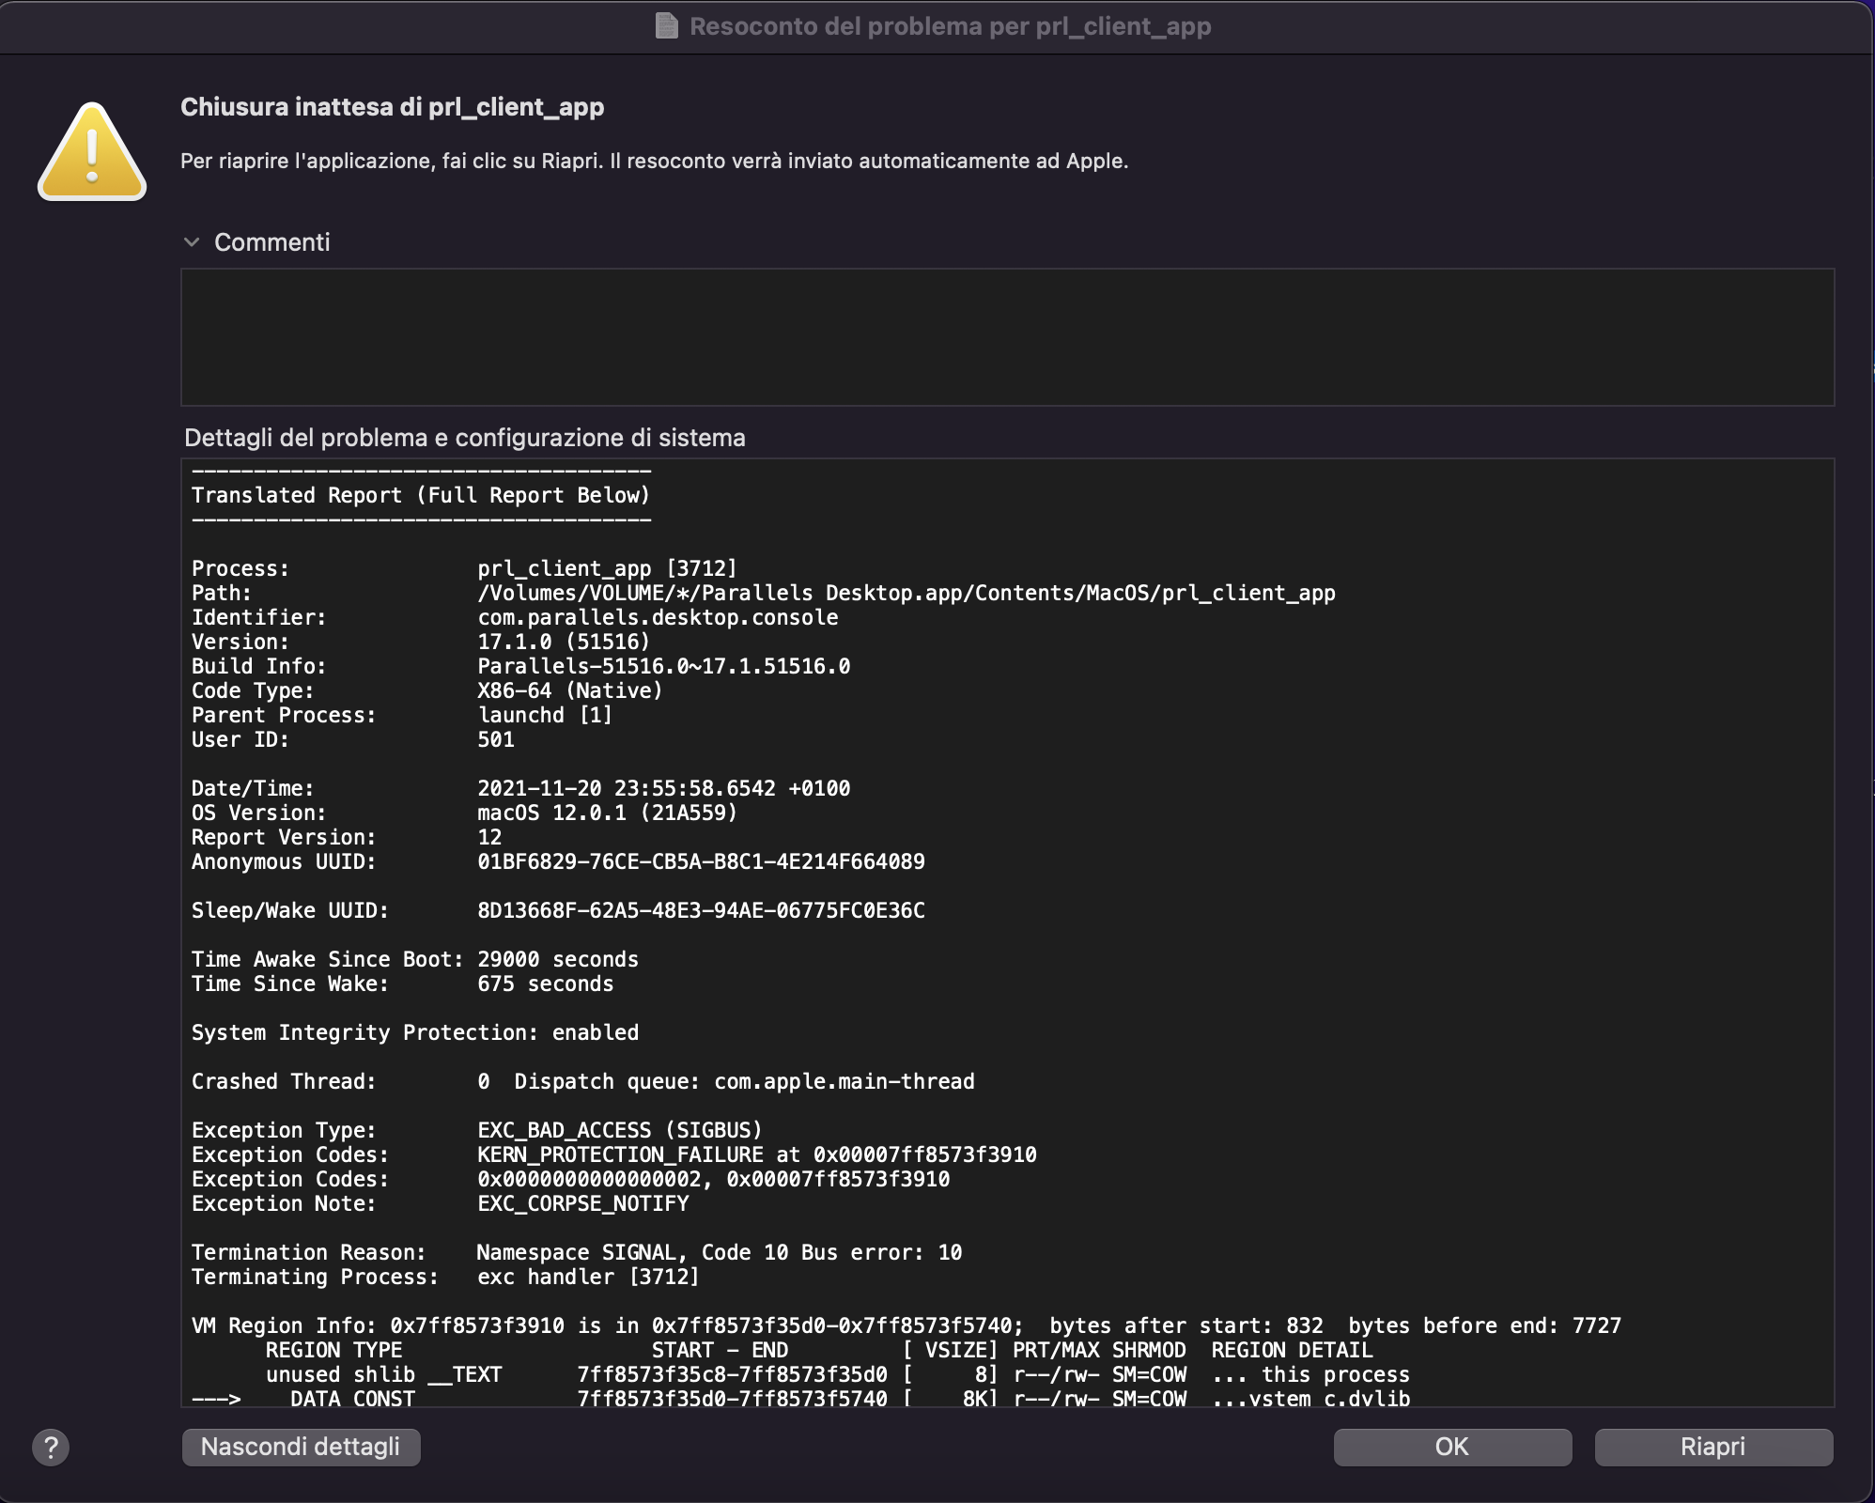Click parent process 'launchd [1]'

[545, 715]
